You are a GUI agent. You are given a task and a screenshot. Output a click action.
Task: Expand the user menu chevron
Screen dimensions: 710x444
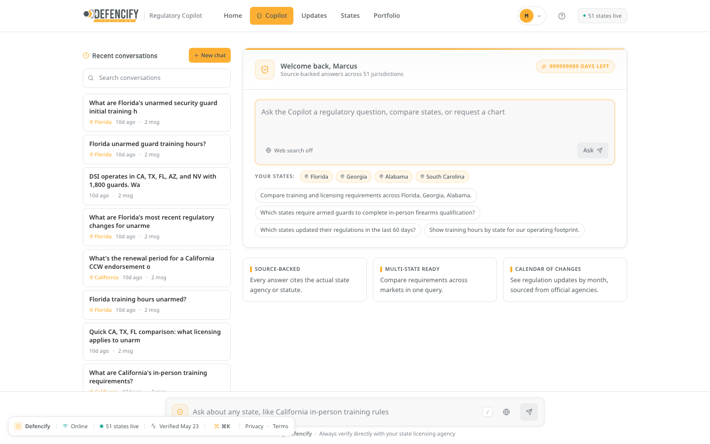(x=539, y=16)
